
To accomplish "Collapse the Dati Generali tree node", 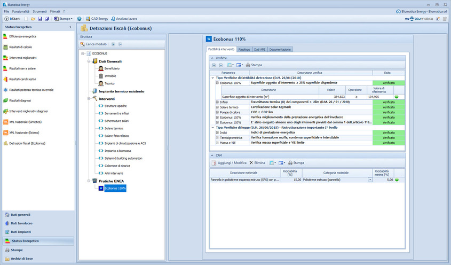I will [x=89, y=61].
